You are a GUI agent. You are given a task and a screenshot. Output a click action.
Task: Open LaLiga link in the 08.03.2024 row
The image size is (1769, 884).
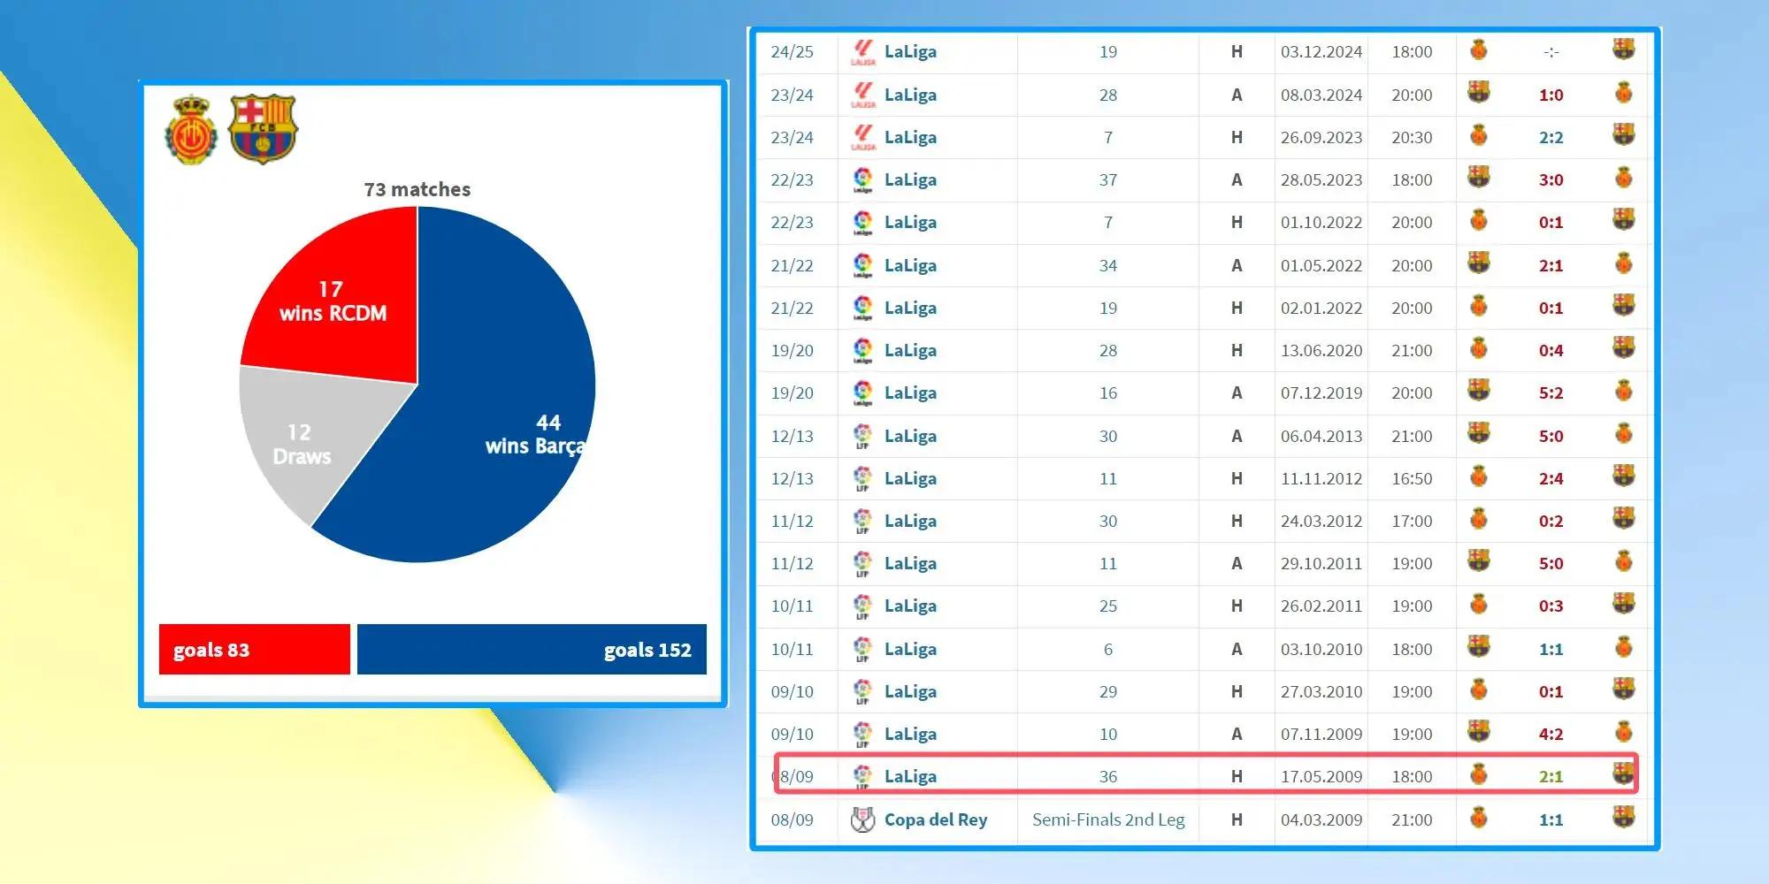tap(910, 95)
